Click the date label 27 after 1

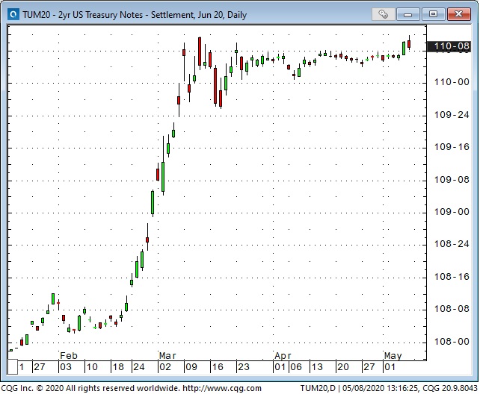click(40, 367)
